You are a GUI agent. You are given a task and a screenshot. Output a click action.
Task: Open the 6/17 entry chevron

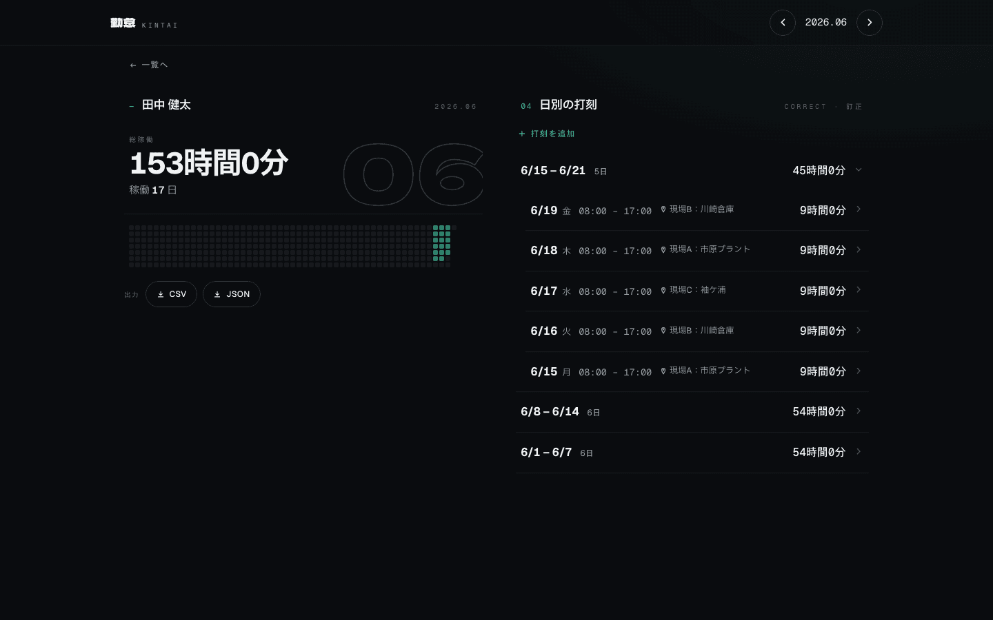[x=859, y=290]
